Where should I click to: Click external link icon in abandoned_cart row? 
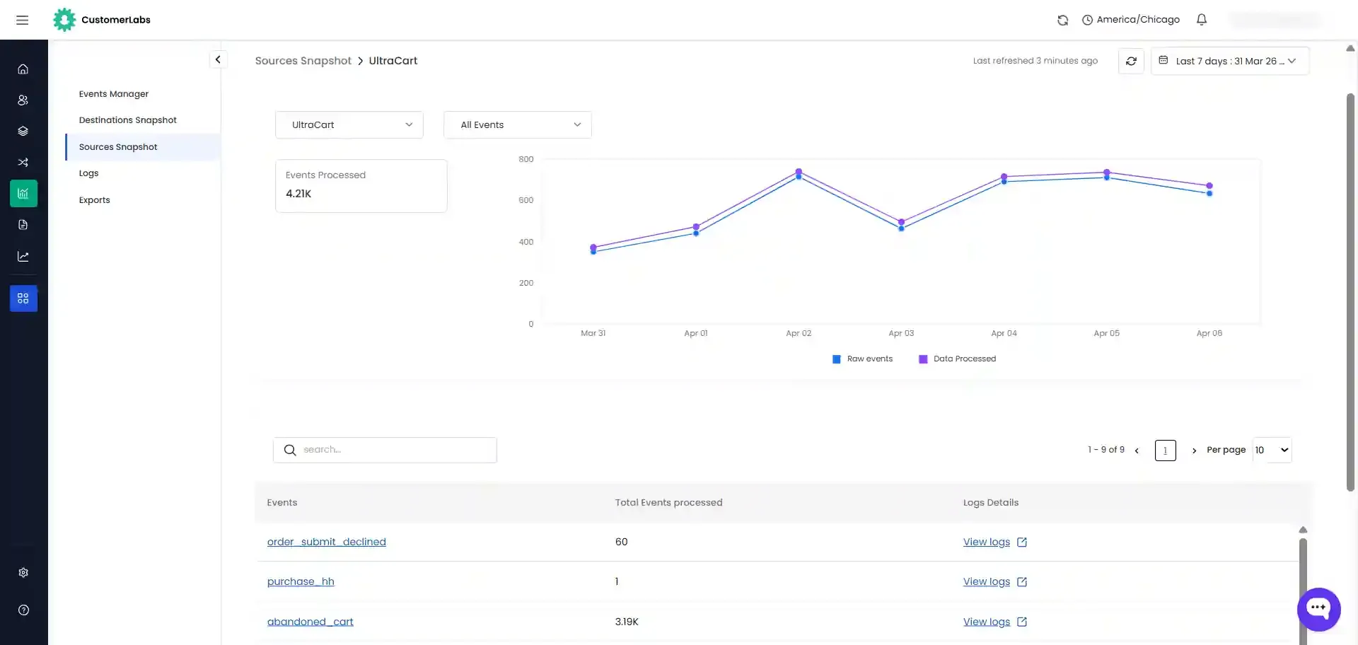coord(1022,622)
